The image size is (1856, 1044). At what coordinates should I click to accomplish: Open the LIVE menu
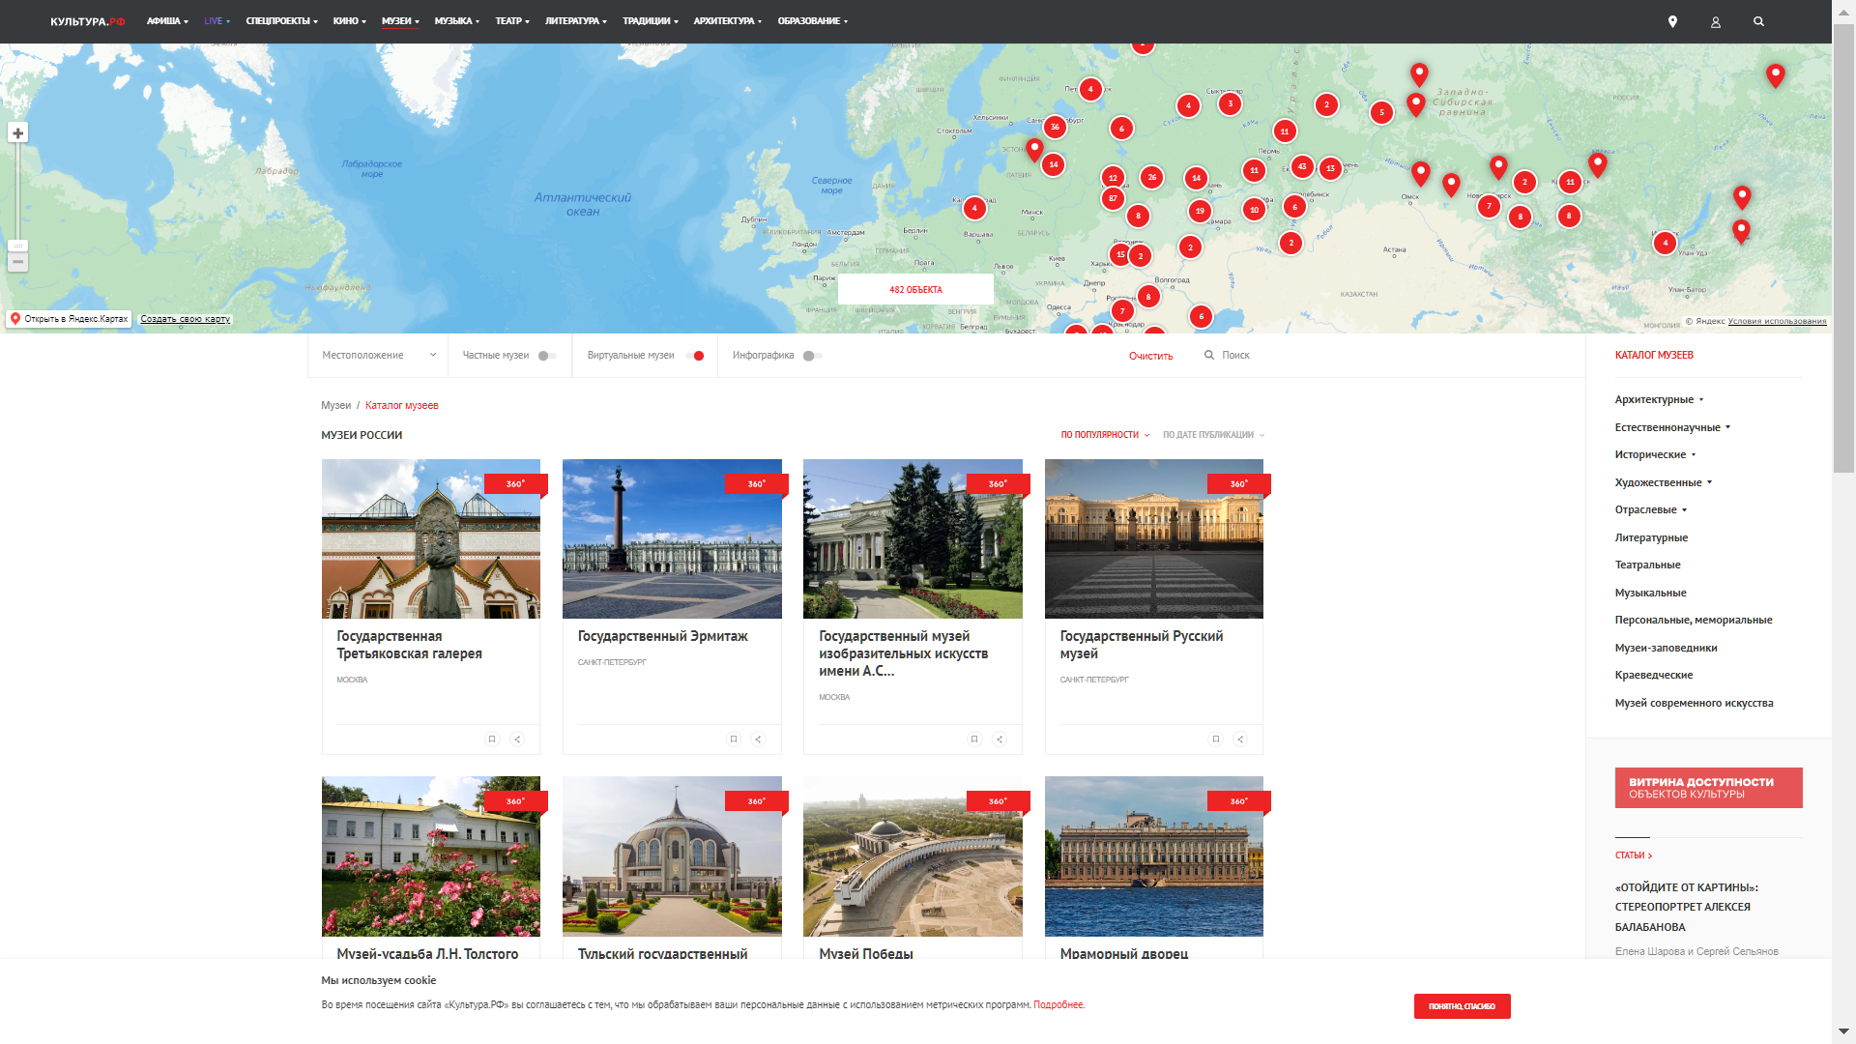click(x=217, y=21)
